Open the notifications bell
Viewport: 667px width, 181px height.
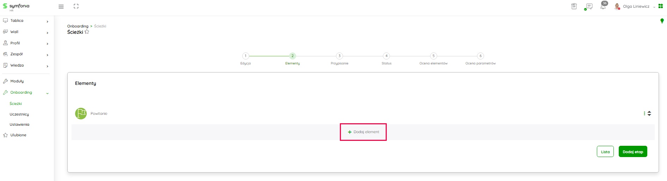coord(603,7)
